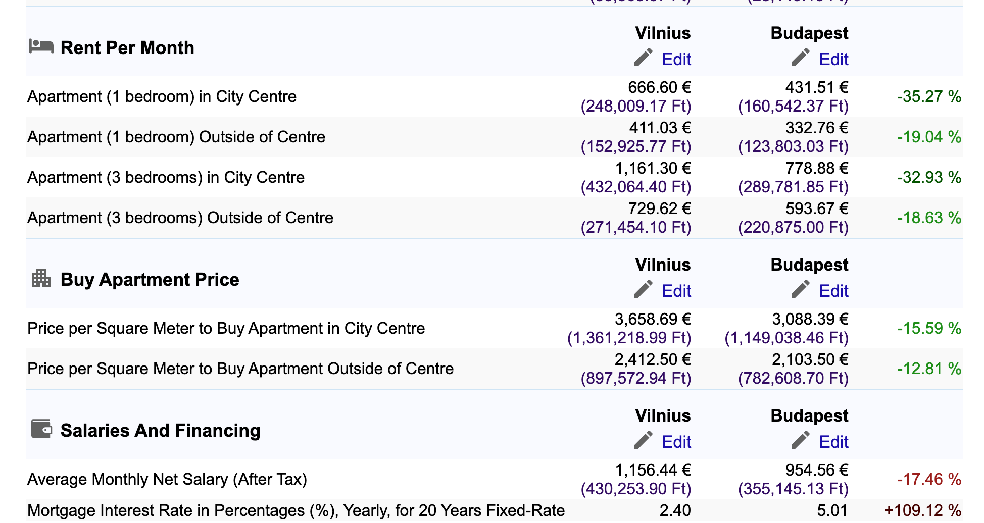This screenshot has width=984, height=523.
Task: Open Vilnius Edit link under Rent Per Month
Action: 676,60
